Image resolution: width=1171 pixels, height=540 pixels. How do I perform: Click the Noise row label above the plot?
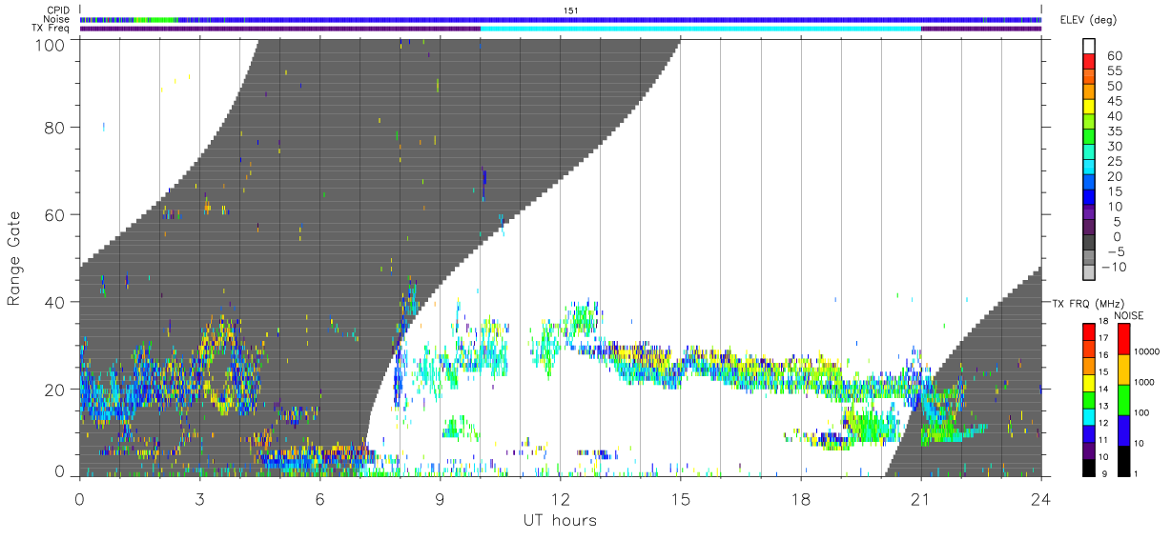click(58, 19)
